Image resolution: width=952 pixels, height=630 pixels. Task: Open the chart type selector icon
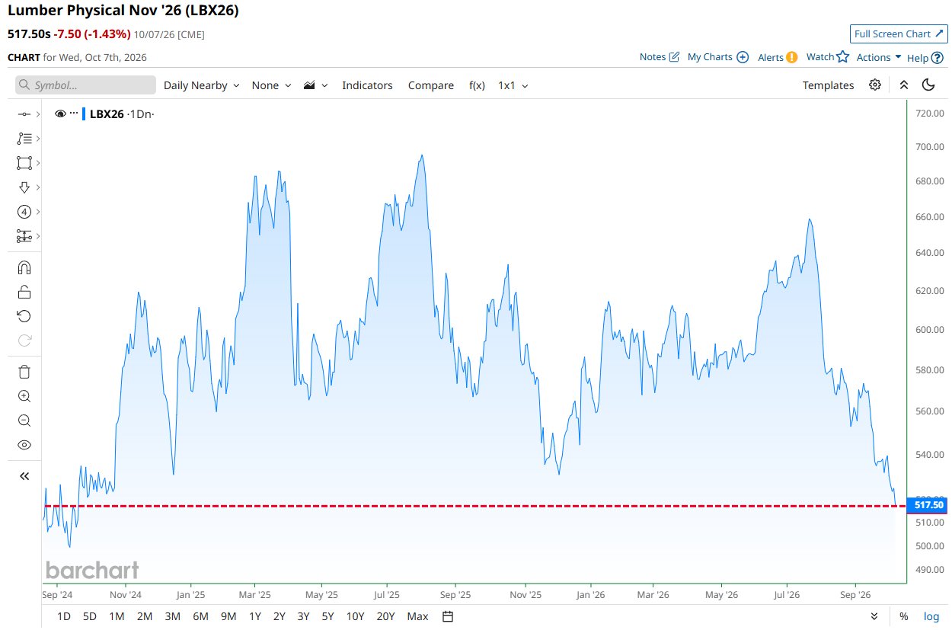click(309, 85)
